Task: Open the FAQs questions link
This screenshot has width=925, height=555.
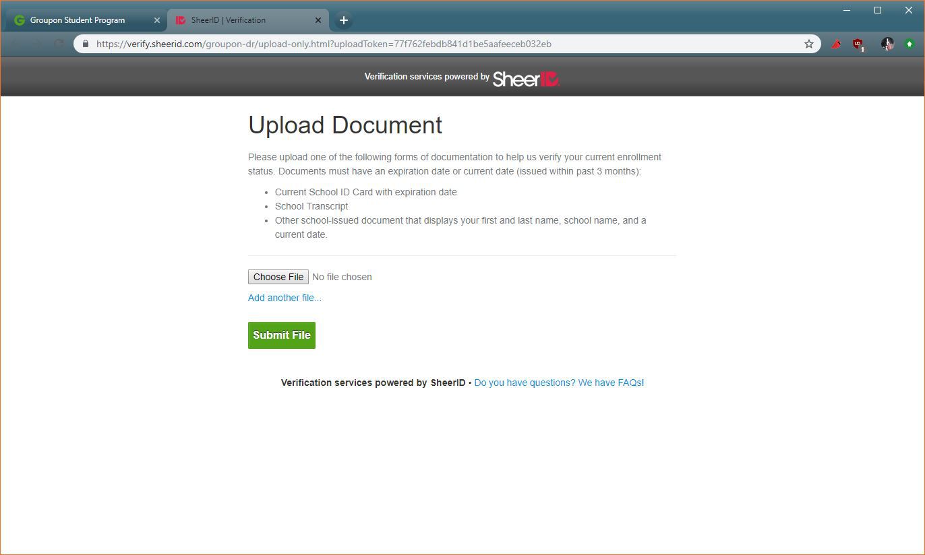Action: pos(559,383)
